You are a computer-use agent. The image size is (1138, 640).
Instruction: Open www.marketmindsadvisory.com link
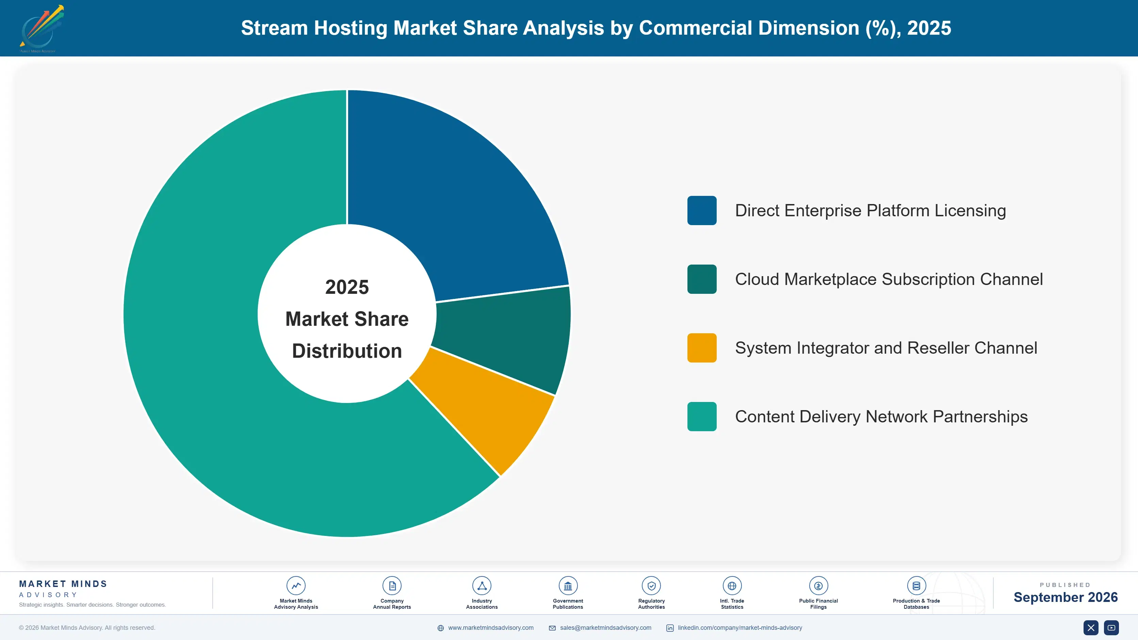pos(491,628)
